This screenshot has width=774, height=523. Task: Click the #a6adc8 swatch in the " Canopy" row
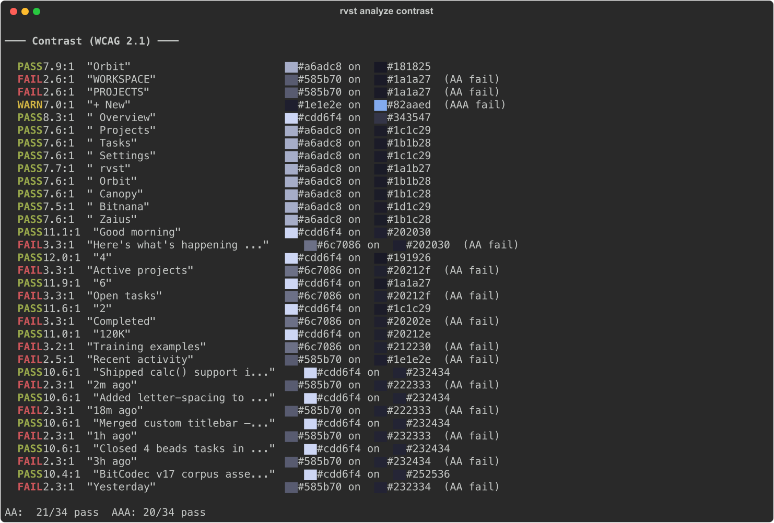click(291, 194)
